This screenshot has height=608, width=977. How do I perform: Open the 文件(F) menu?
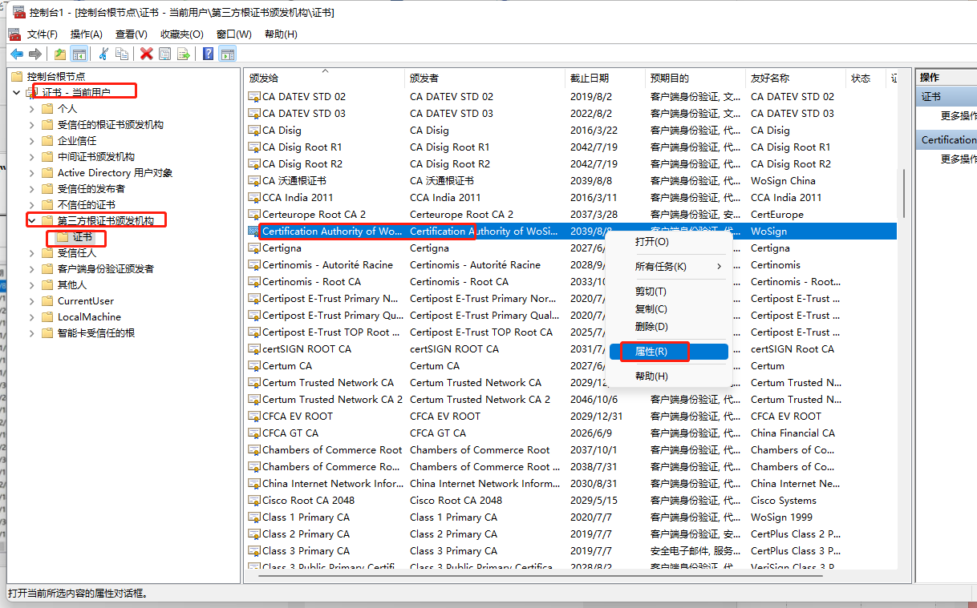click(43, 34)
